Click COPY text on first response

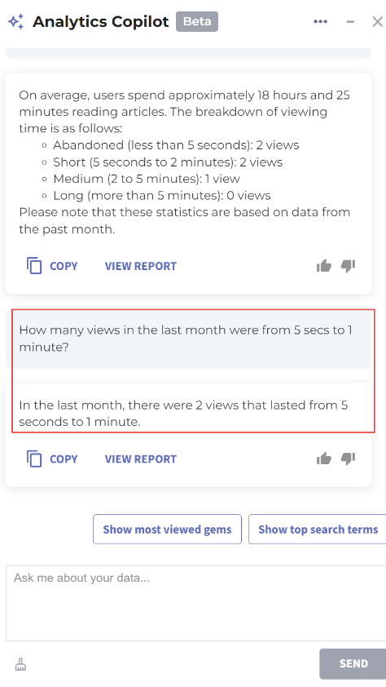pyautogui.click(x=64, y=266)
